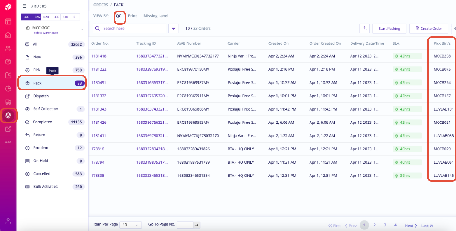
Task: Click AWB number ERC819369868MY
Action: coord(193,109)
